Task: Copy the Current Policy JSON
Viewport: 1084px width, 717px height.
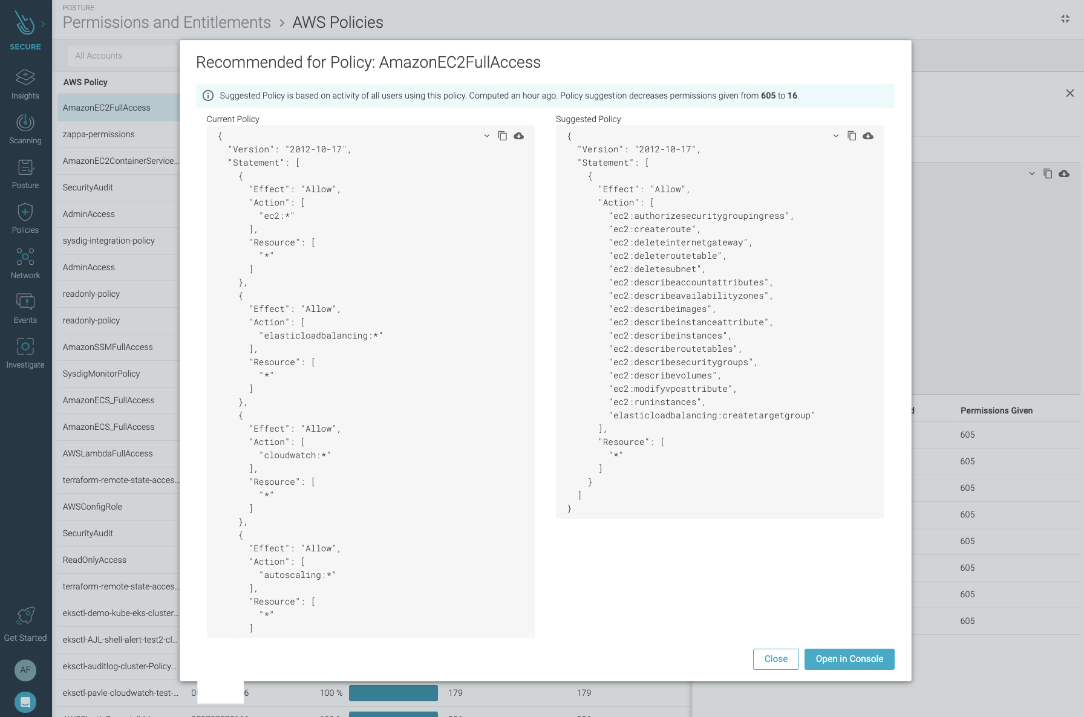Action: (x=502, y=136)
